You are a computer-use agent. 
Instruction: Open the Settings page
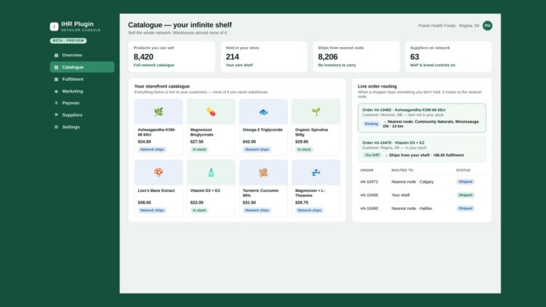tap(82, 127)
